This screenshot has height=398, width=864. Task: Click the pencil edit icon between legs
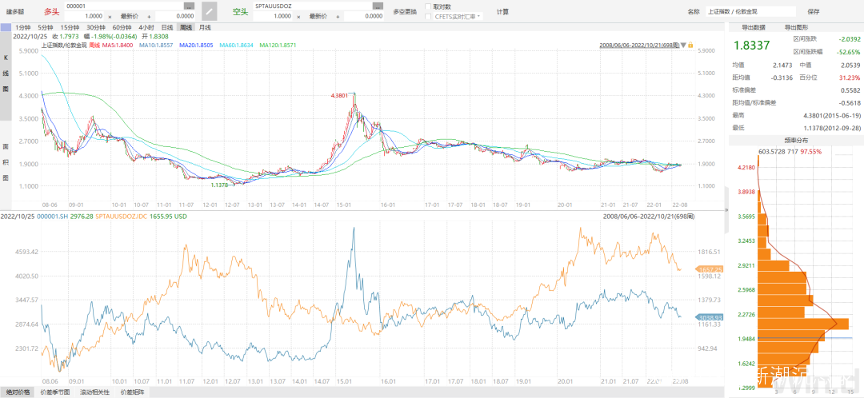tap(209, 10)
